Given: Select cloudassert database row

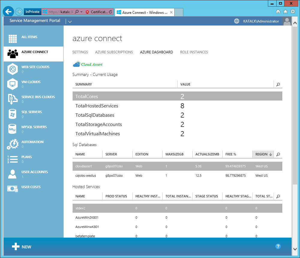Looking at the screenshot, I should coord(177,166).
